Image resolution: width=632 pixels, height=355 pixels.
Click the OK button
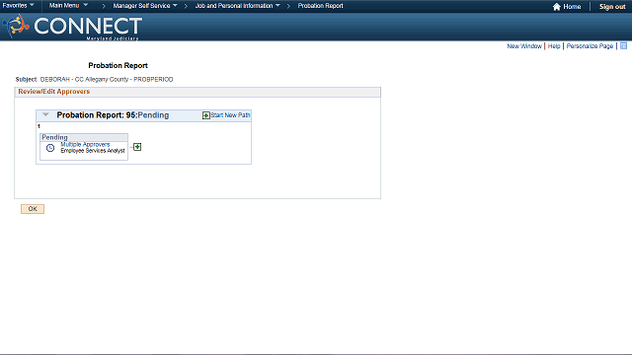[33, 209]
